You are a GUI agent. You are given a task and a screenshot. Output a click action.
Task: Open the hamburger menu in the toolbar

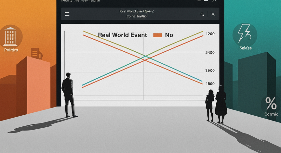pos(67,14)
